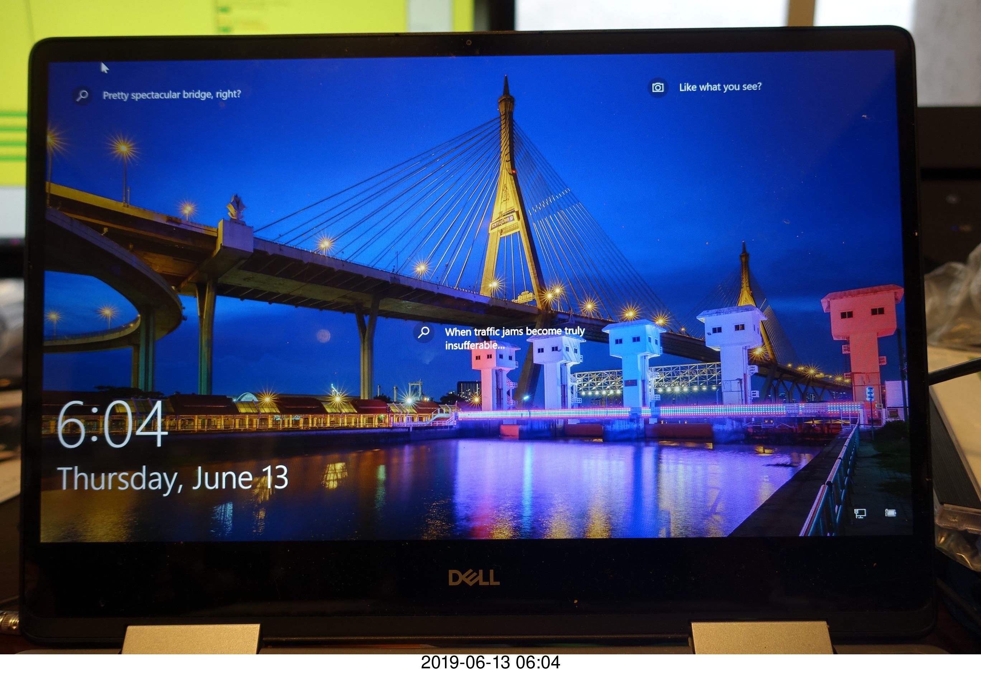Viewport: 981px width, 673px height.
Task: Click the battery charging status icon
Action: point(890,513)
